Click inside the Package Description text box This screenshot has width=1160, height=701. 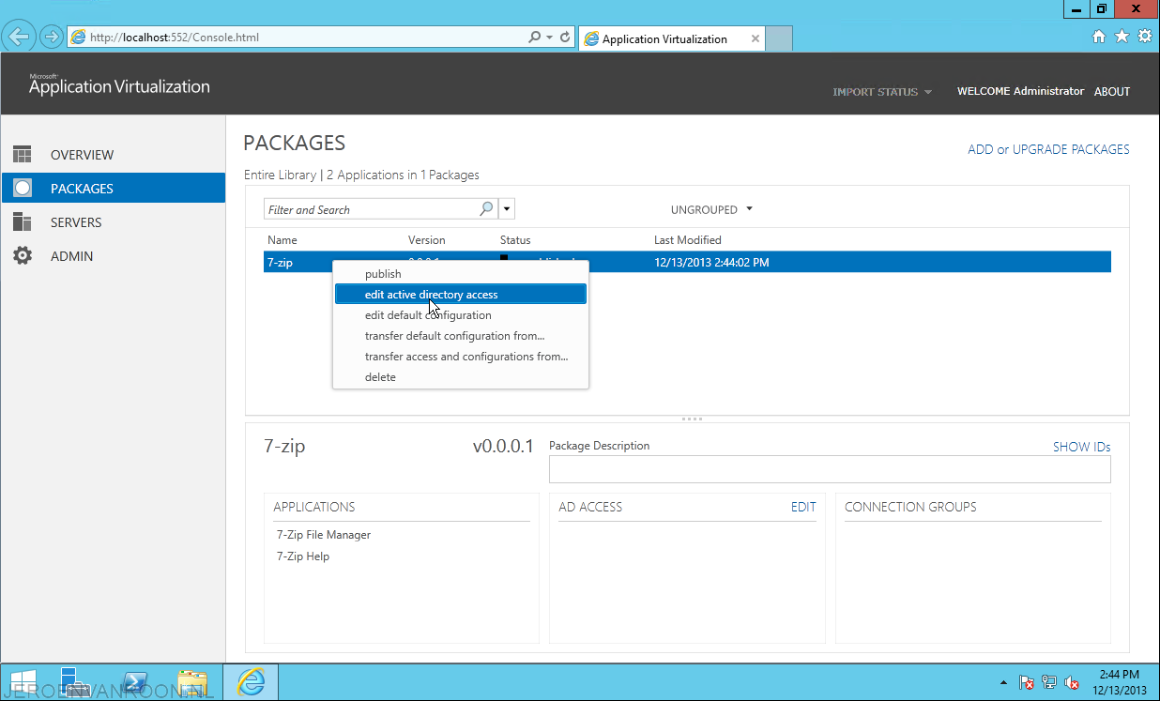coord(830,469)
